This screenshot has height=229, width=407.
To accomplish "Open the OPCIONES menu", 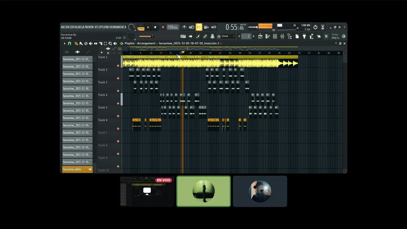I will pyautogui.click(x=104, y=27).
